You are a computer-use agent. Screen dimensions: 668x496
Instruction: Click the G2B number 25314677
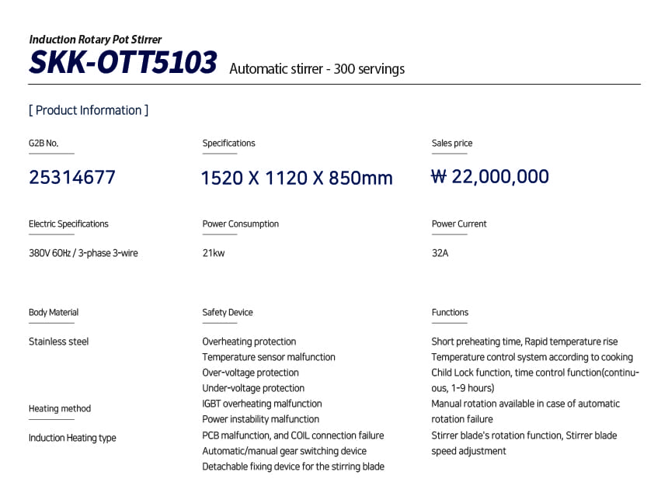coord(72,178)
